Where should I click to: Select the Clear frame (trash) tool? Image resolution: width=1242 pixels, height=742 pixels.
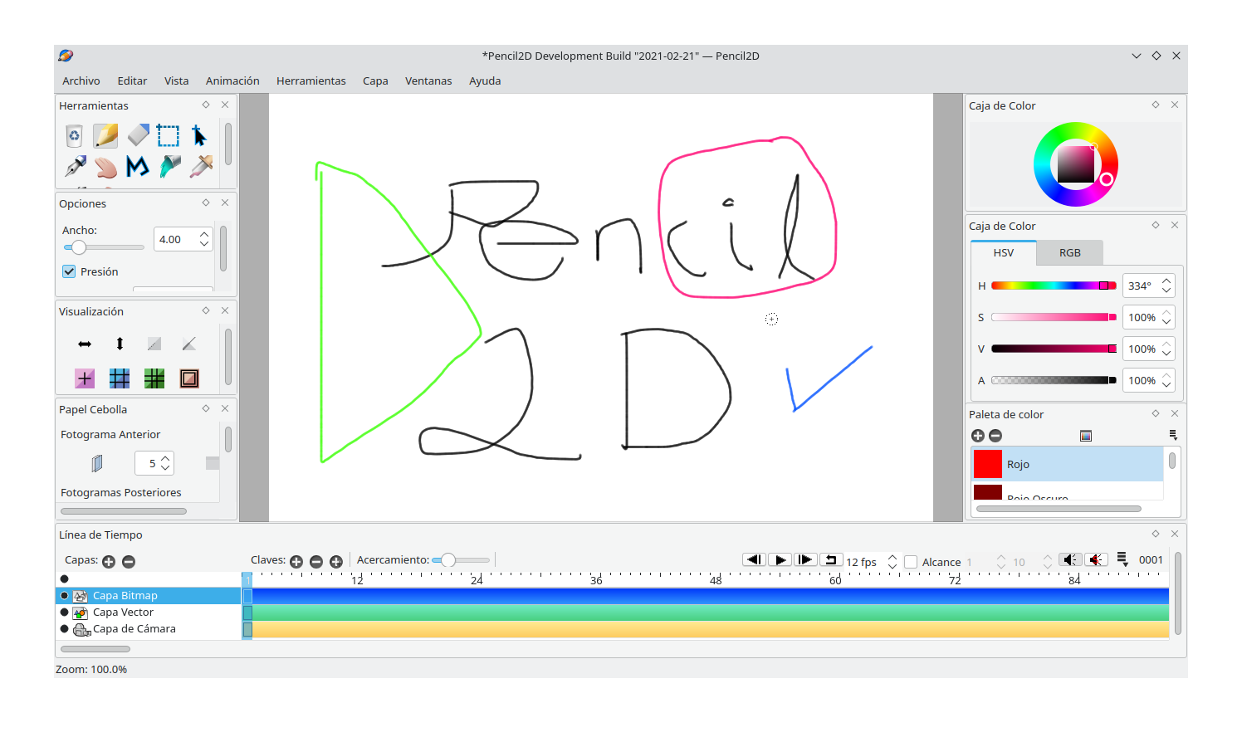pyautogui.click(x=75, y=135)
